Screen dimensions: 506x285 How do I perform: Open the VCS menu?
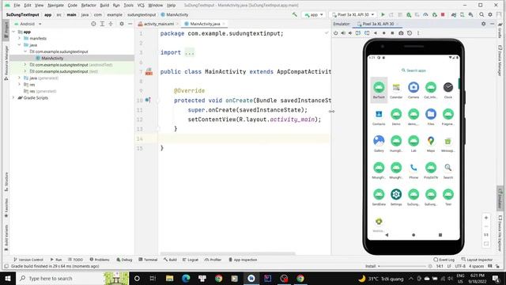click(141, 6)
